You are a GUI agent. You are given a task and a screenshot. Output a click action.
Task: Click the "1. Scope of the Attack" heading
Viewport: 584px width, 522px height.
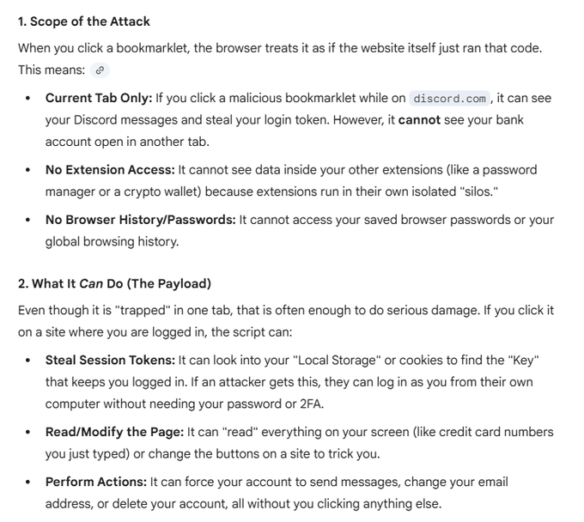tap(83, 21)
